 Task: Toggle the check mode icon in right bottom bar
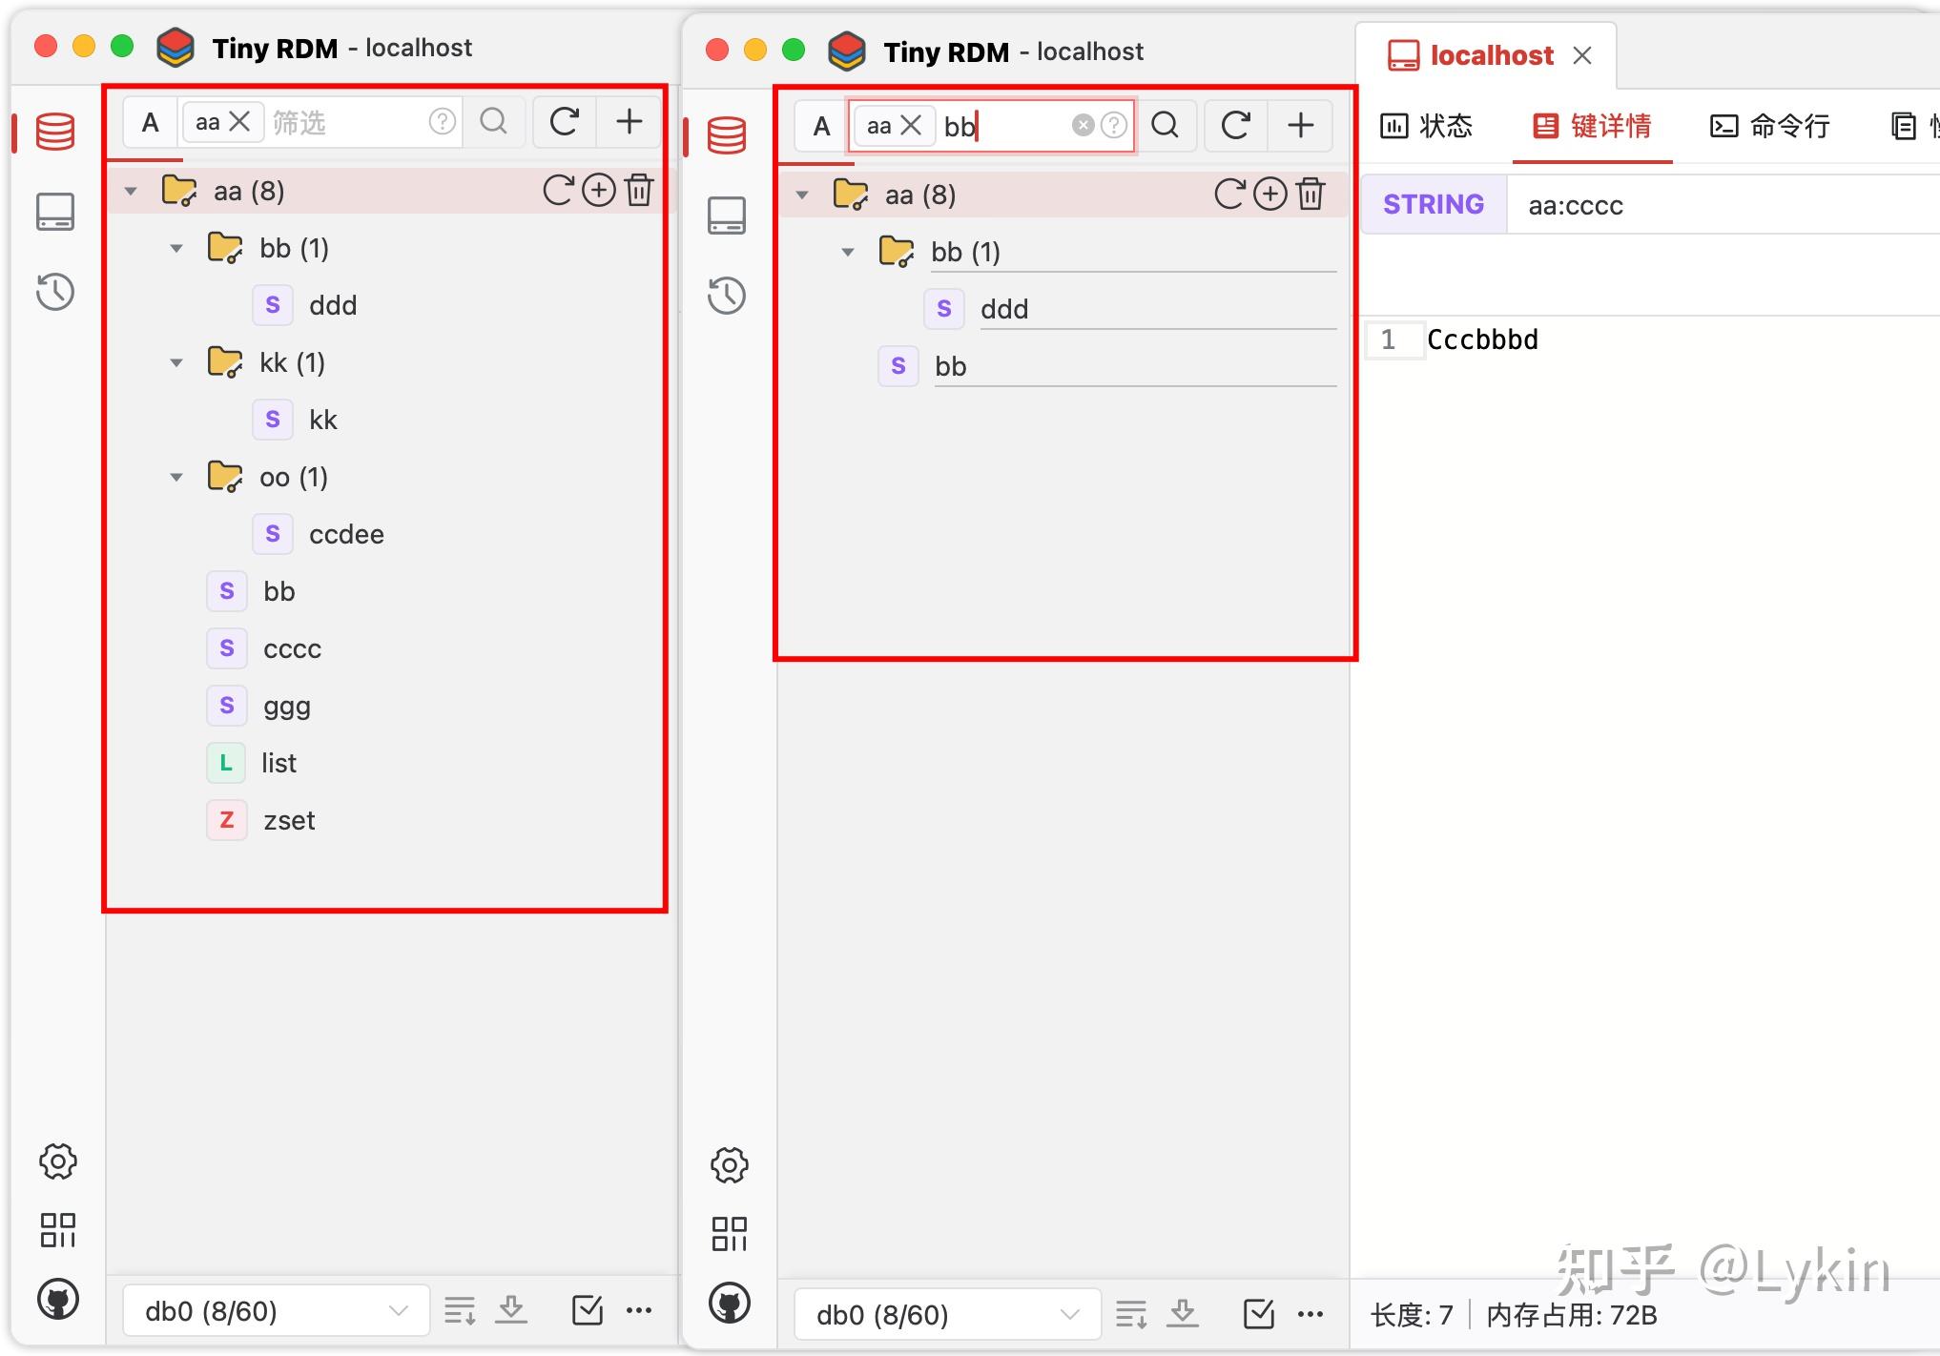pyautogui.click(x=1258, y=1314)
